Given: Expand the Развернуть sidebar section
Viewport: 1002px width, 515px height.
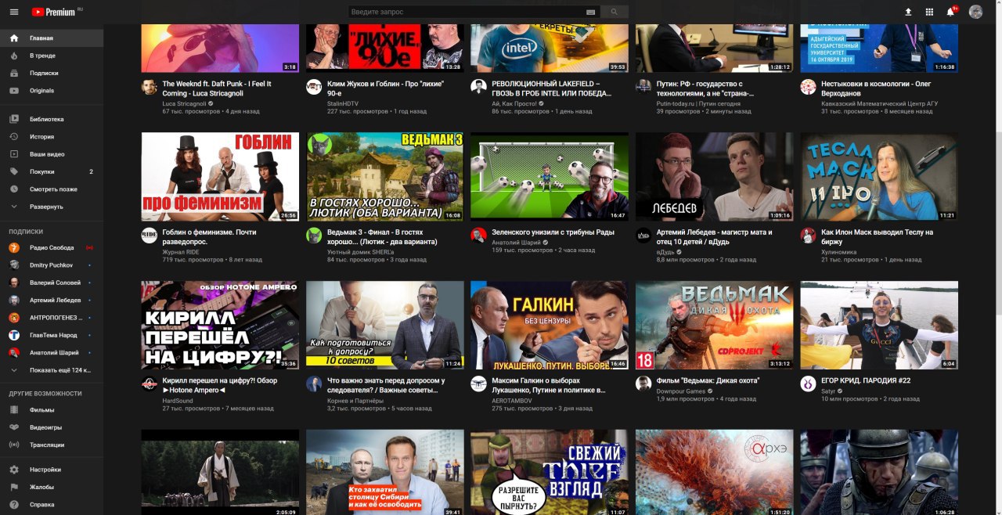Looking at the screenshot, I should click(52, 207).
